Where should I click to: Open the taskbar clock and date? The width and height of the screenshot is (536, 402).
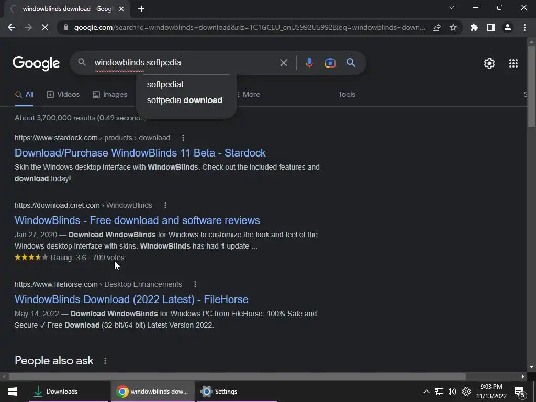tap(491, 392)
